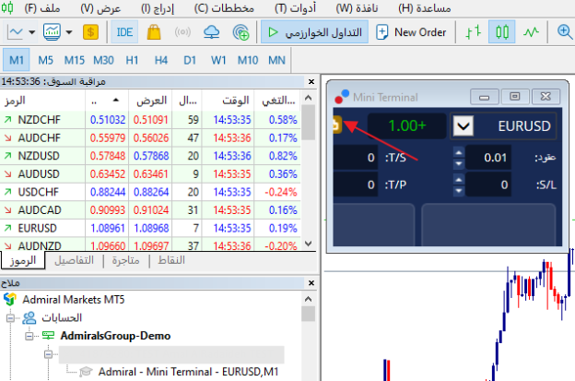Select the M5 timeframe

pos(45,60)
